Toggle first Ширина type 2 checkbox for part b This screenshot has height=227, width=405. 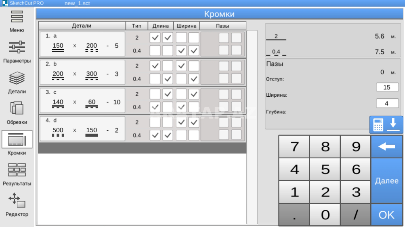click(181, 66)
